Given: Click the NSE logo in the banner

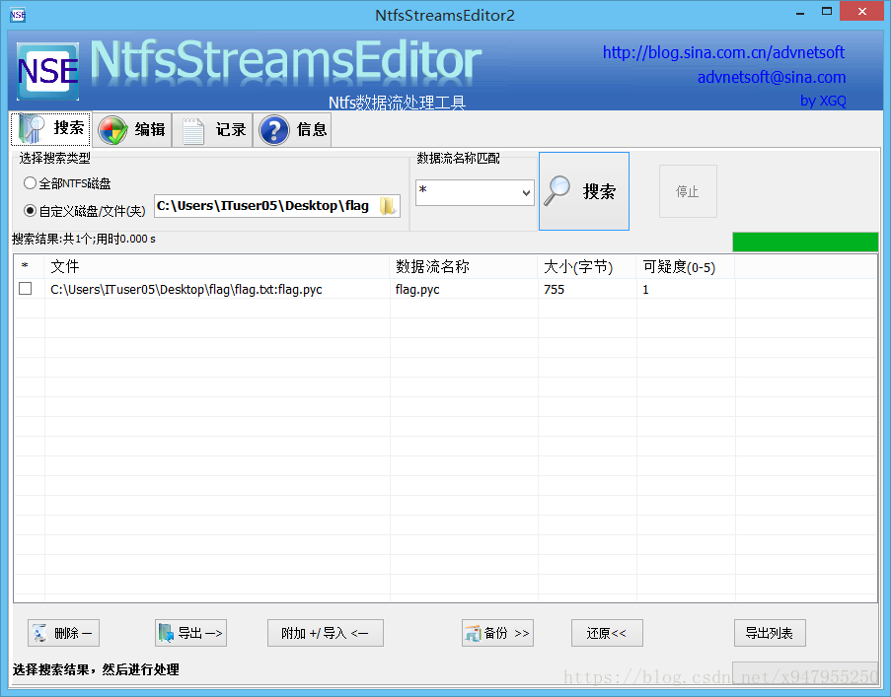Looking at the screenshot, I should 47,72.
